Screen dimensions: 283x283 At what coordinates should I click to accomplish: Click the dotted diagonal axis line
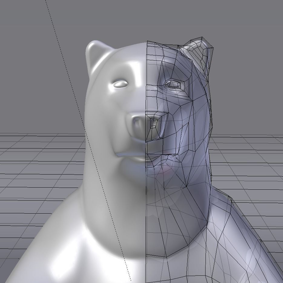pyautogui.click(x=87, y=140)
